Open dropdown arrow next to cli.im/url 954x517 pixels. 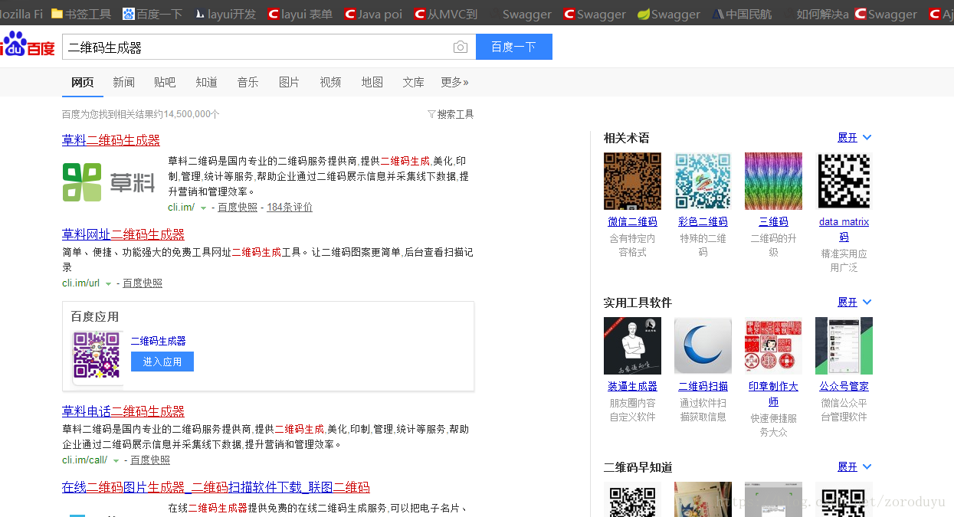pos(108,284)
